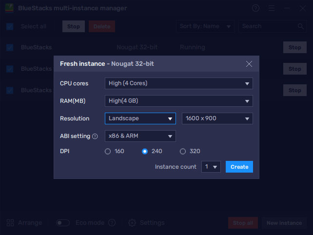The height and width of the screenshot is (235, 313).
Task: Open the ABI setting dropdown
Action: 140,136
